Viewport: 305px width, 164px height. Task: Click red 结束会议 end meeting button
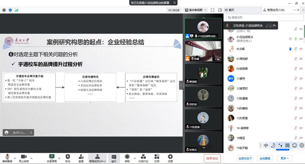[x=212, y=158]
